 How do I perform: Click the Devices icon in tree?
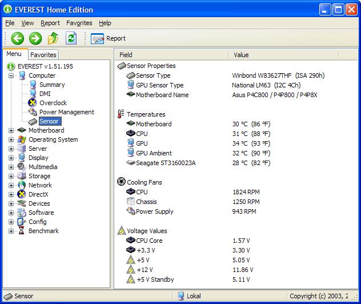point(22,203)
